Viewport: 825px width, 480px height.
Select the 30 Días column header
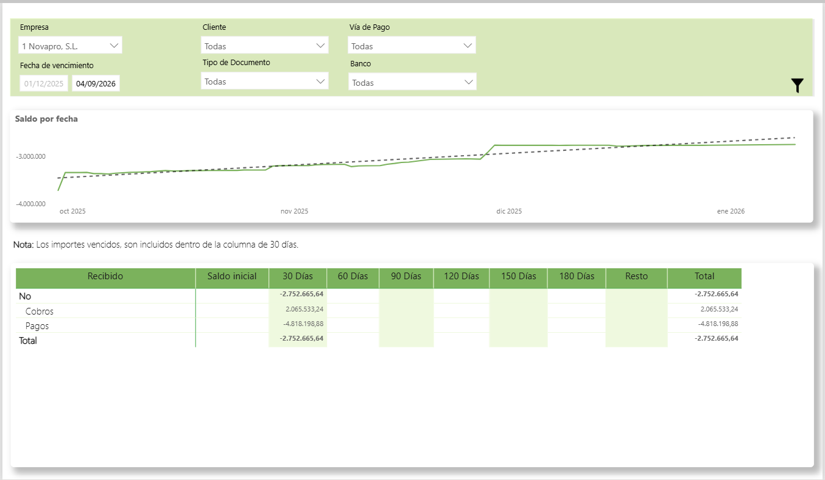coord(298,276)
